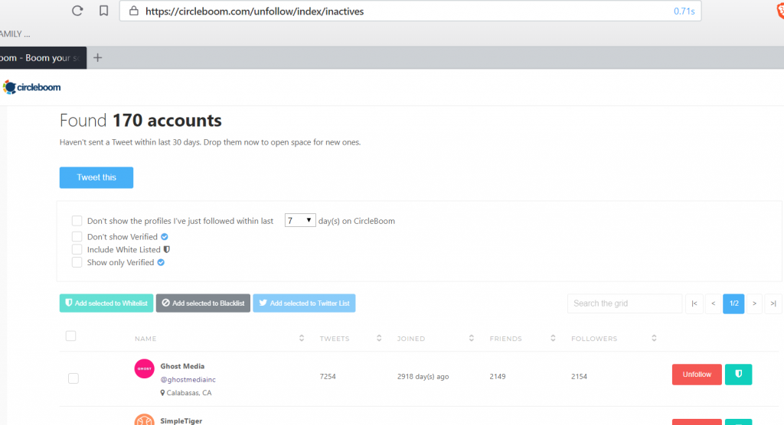Click the SimpleTiger avatar
This screenshot has height=425, width=784.
[x=144, y=420]
